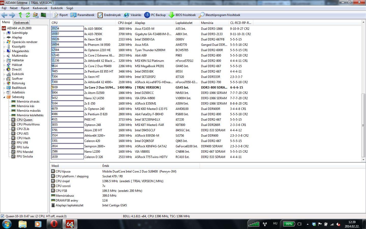Click the volume icon in system tray
Image resolution: width=366 pixels, height=229 pixels.
click(x=338, y=224)
